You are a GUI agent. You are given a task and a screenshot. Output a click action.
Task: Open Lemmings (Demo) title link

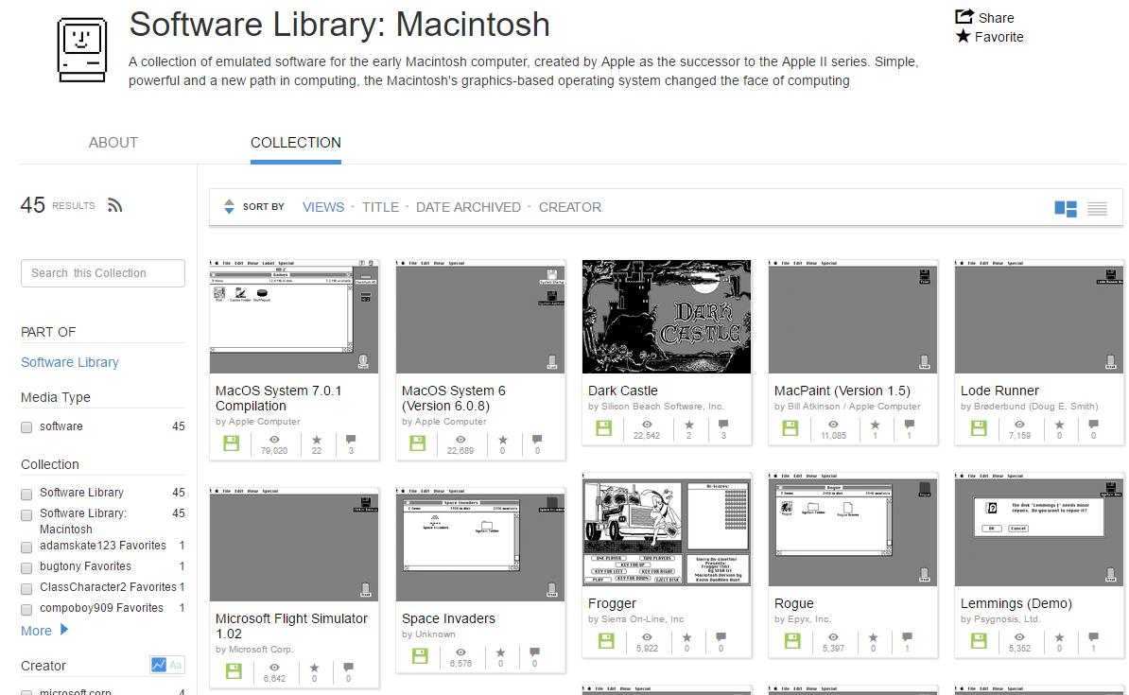pyautogui.click(x=1016, y=603)
